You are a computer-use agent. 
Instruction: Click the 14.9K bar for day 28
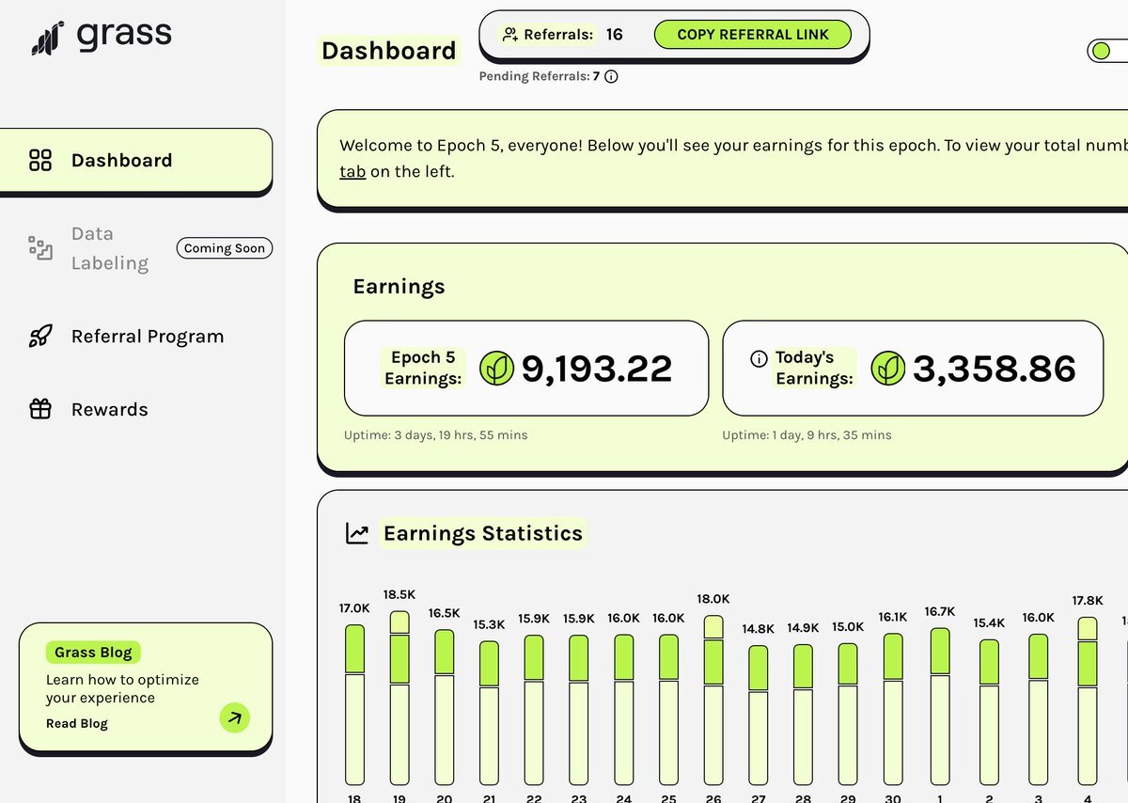(803, 715)
